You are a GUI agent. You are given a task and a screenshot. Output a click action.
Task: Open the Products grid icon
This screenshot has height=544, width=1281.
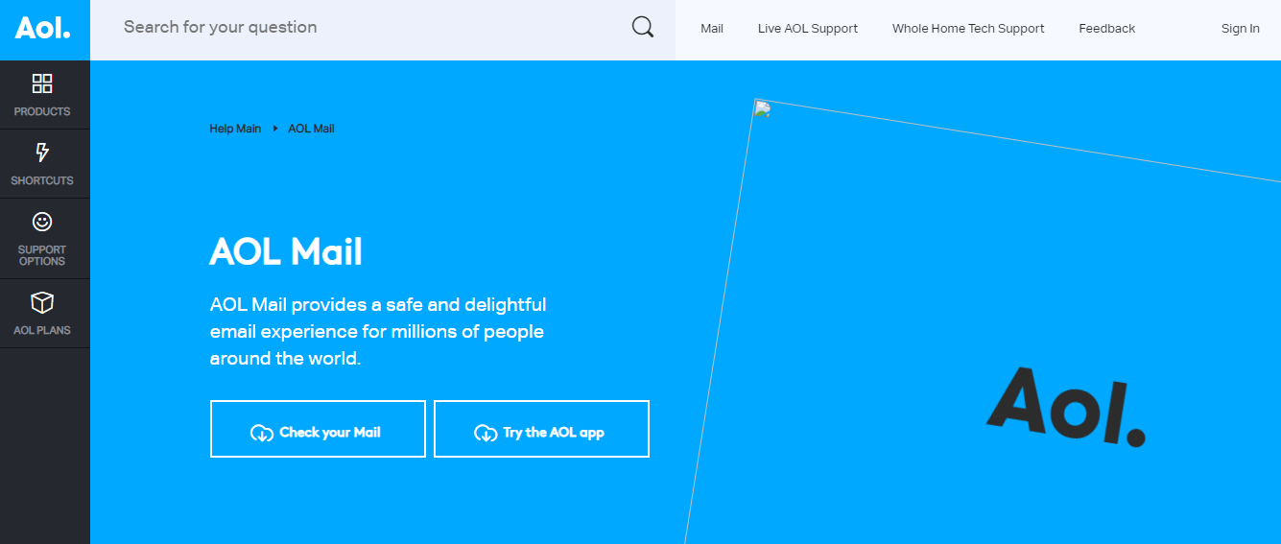(42, 83)
